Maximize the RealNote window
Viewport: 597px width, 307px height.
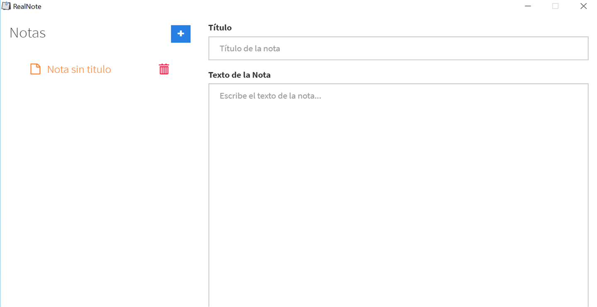tap(555, 6)
